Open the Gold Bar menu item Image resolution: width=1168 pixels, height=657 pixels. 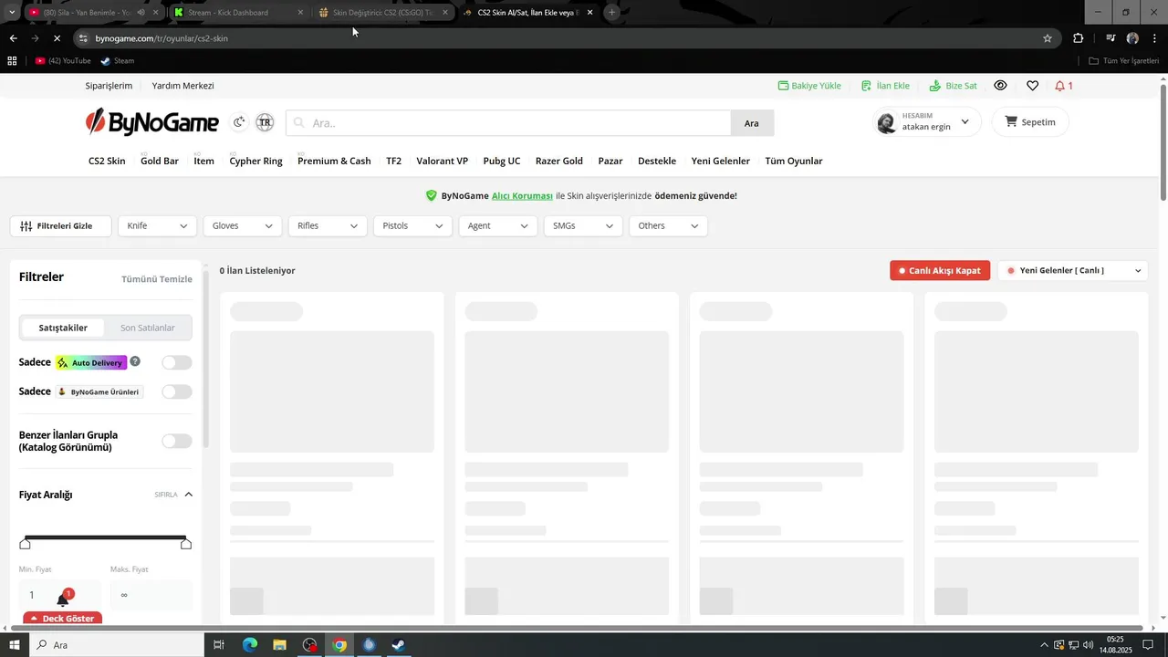click(x=160, y=161)
